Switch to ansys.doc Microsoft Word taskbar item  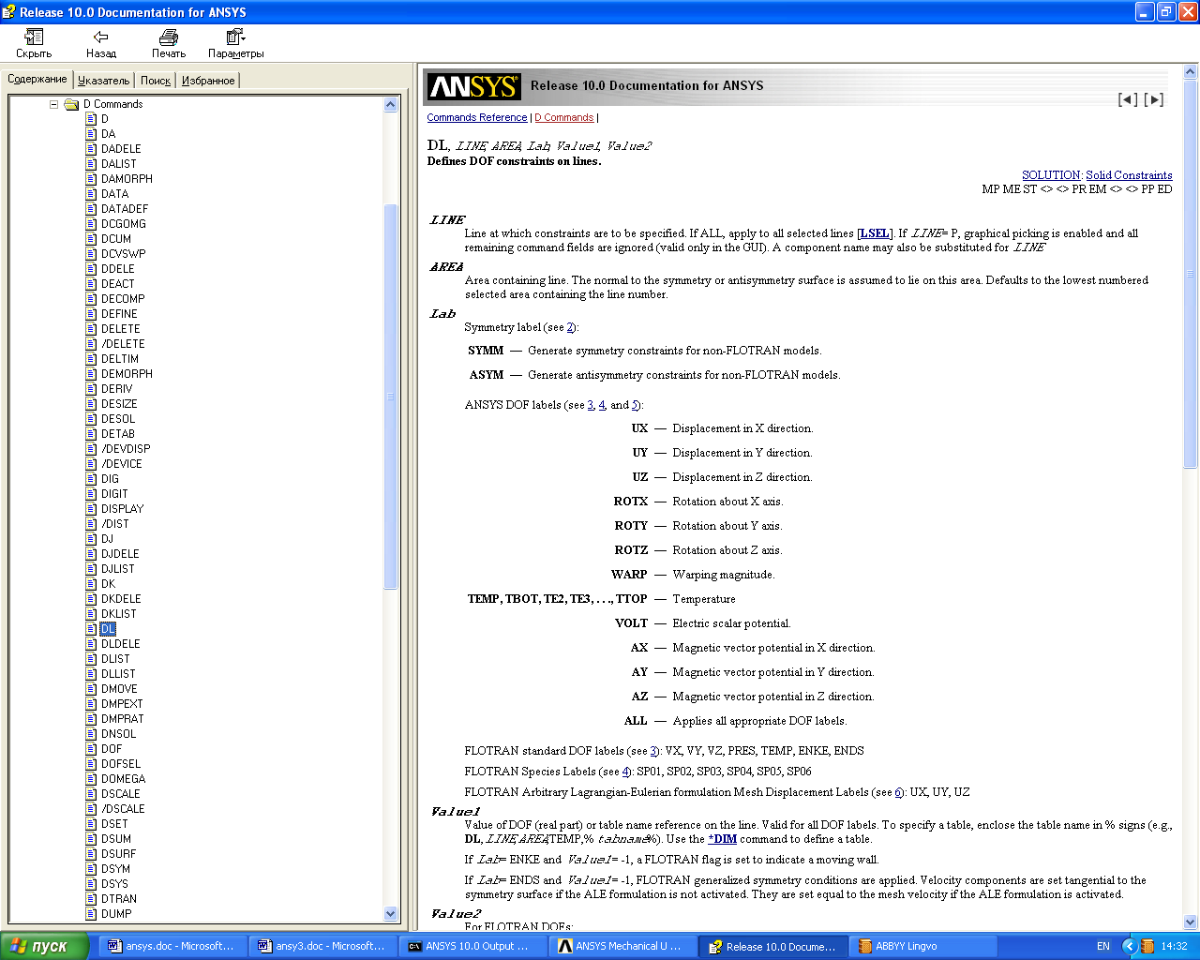[172, 946]
